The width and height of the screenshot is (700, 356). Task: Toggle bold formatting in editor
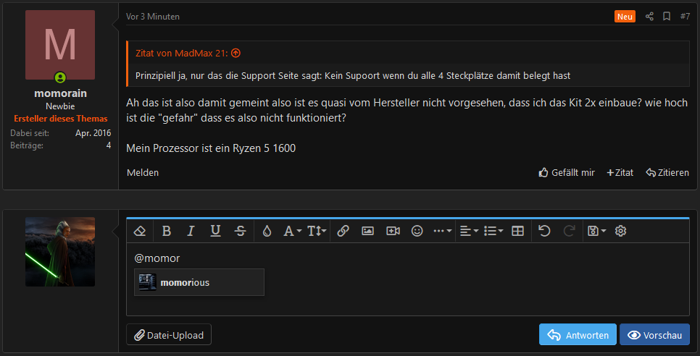click(167, 231)
